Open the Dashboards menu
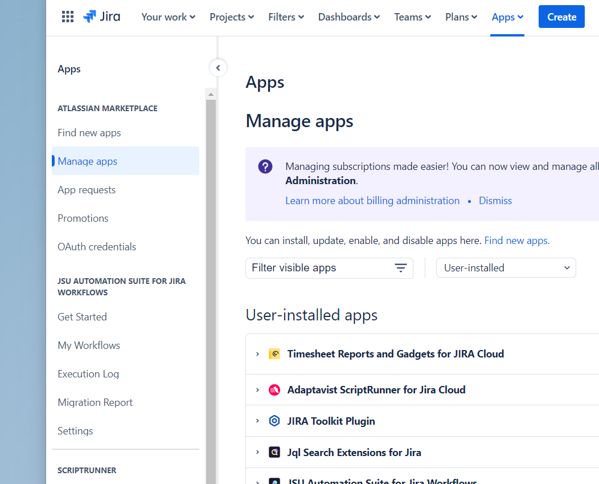Screen dimensions: 599x484 348,17
